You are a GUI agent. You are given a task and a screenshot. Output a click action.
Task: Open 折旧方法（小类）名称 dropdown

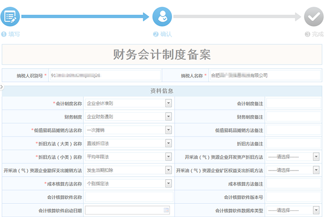coord(169,157)
